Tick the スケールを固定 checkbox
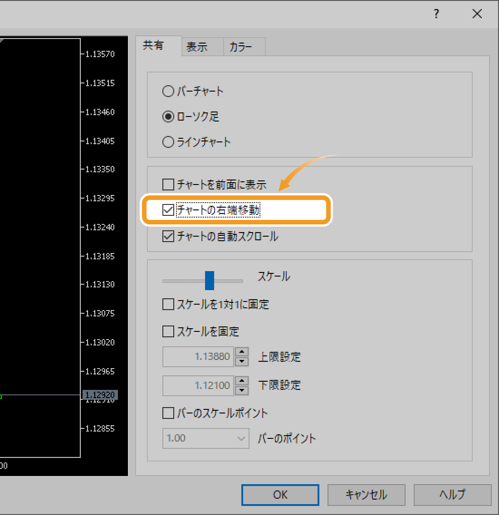 (x=168, y=331)
